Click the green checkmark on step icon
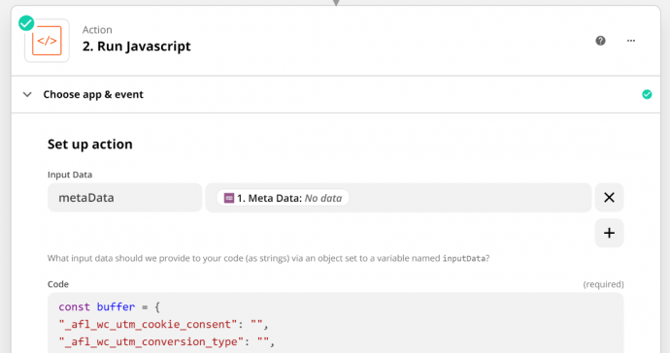The width and height of the screenshot is (670, 353). tap(26, 23)
